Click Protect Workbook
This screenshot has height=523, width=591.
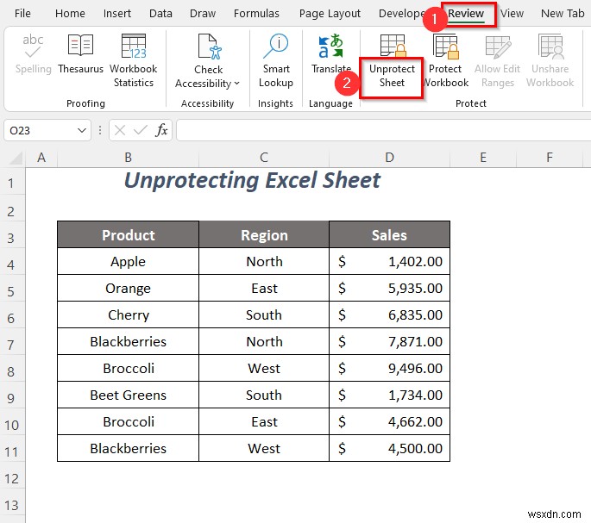click(x=445, y=60)
